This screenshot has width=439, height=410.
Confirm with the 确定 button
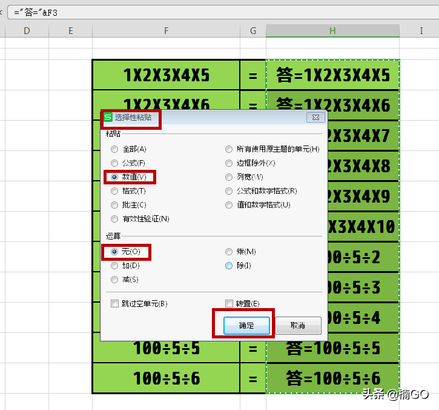pos(246,326)
